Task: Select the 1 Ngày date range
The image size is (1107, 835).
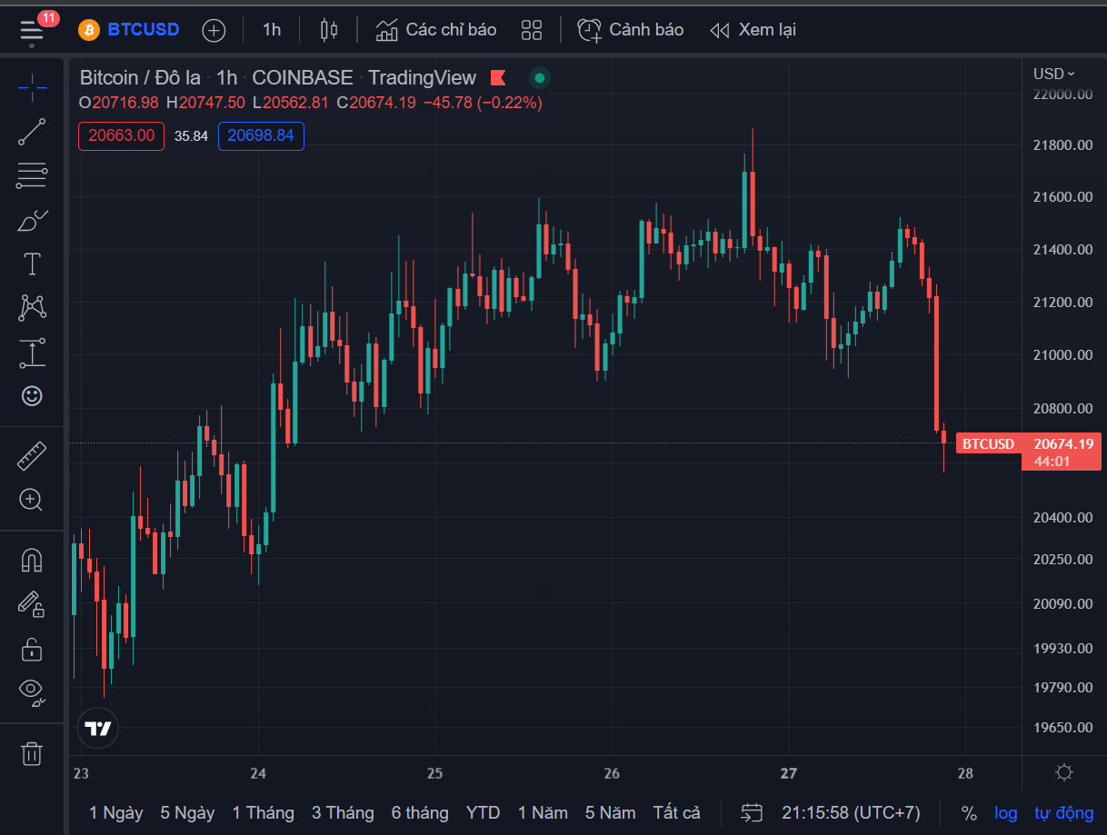Action: (115, 813)
